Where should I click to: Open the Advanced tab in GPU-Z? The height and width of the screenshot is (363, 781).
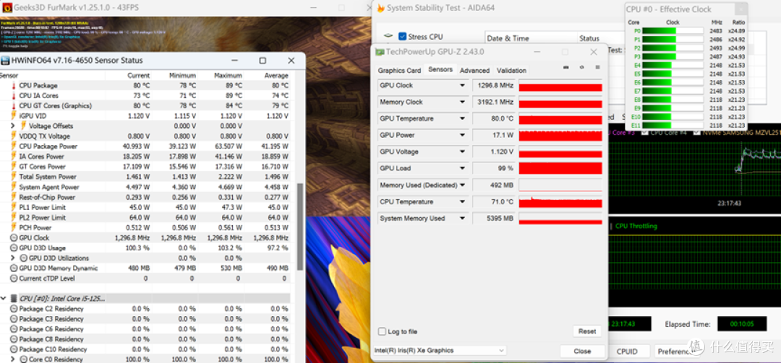click(474, 71)
